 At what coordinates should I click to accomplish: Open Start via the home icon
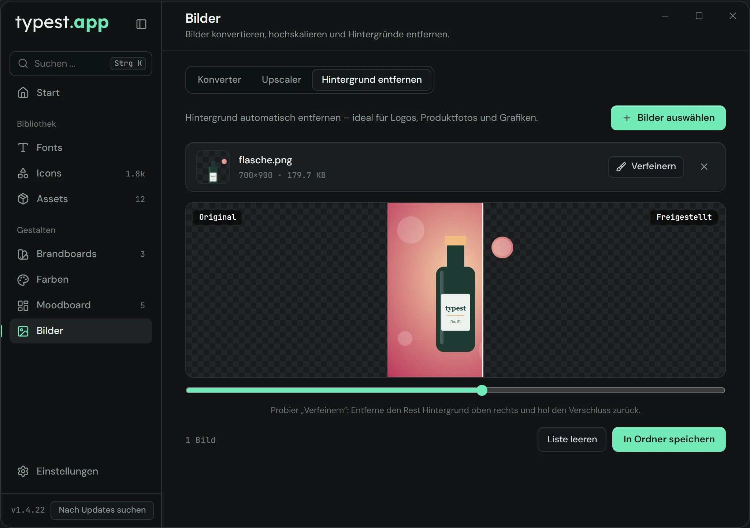(23, 93)
